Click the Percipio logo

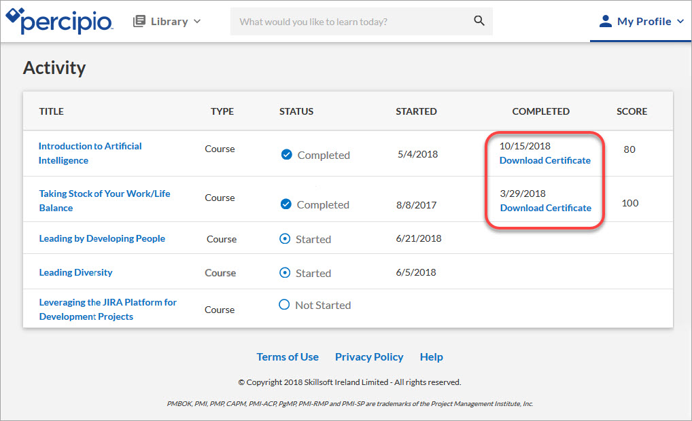(x=58, y=21)
